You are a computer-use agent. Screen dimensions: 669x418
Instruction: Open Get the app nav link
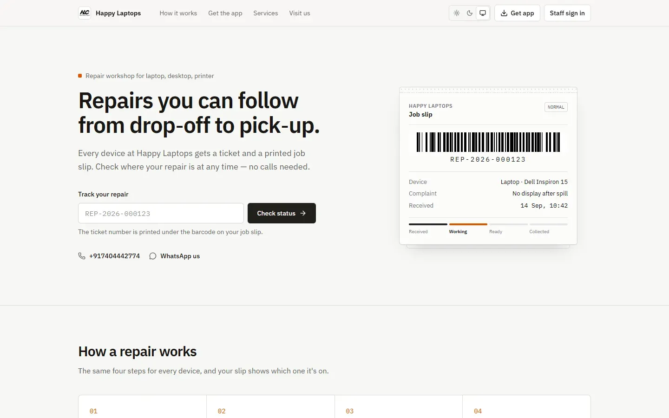click(x=225, y=13)
